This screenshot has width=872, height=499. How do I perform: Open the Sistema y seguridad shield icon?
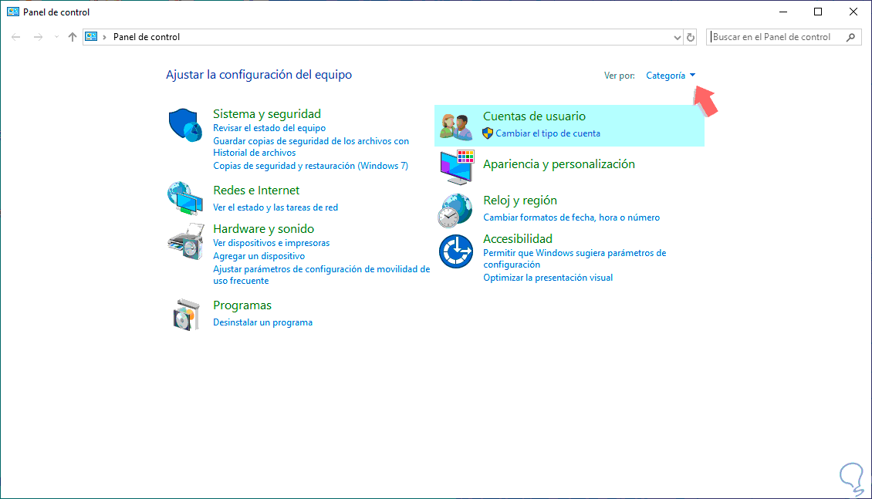[185, 125]
